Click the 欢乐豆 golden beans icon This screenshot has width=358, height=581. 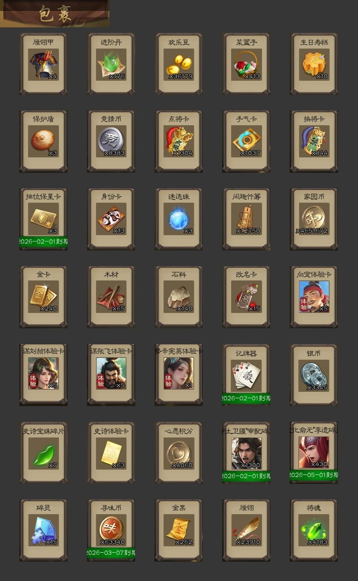pos(179,64)
